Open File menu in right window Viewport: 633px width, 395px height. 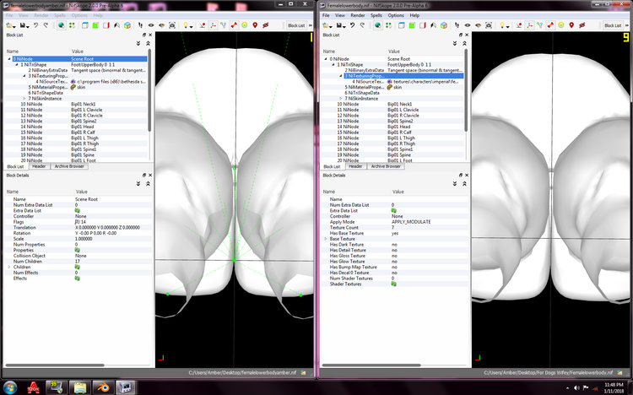(326, 15)
